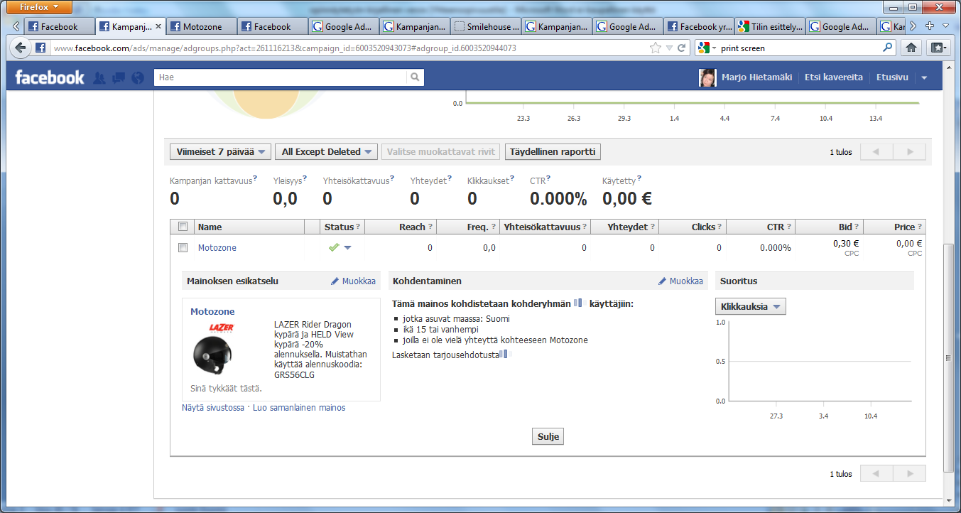
Task: Switch to the Tilin esittely tab
Action: click(770, 26)
